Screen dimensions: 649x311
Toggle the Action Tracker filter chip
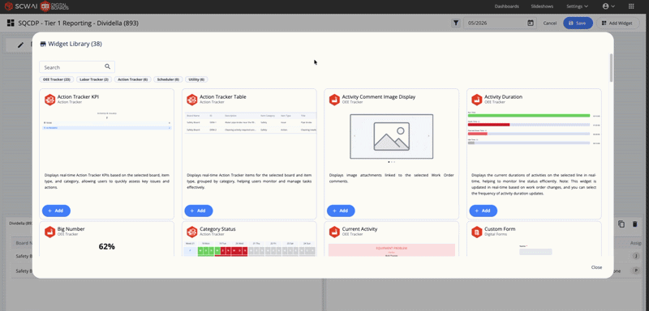click(x=132, y=79)
